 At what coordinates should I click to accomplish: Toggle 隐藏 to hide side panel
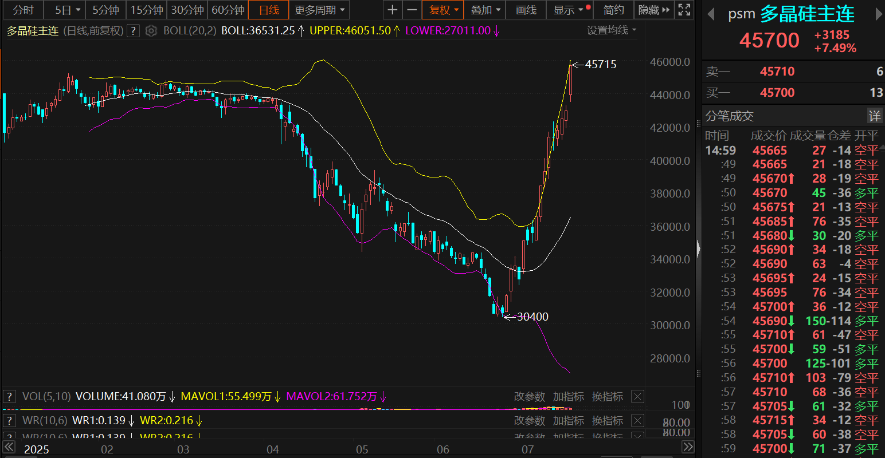653,10
